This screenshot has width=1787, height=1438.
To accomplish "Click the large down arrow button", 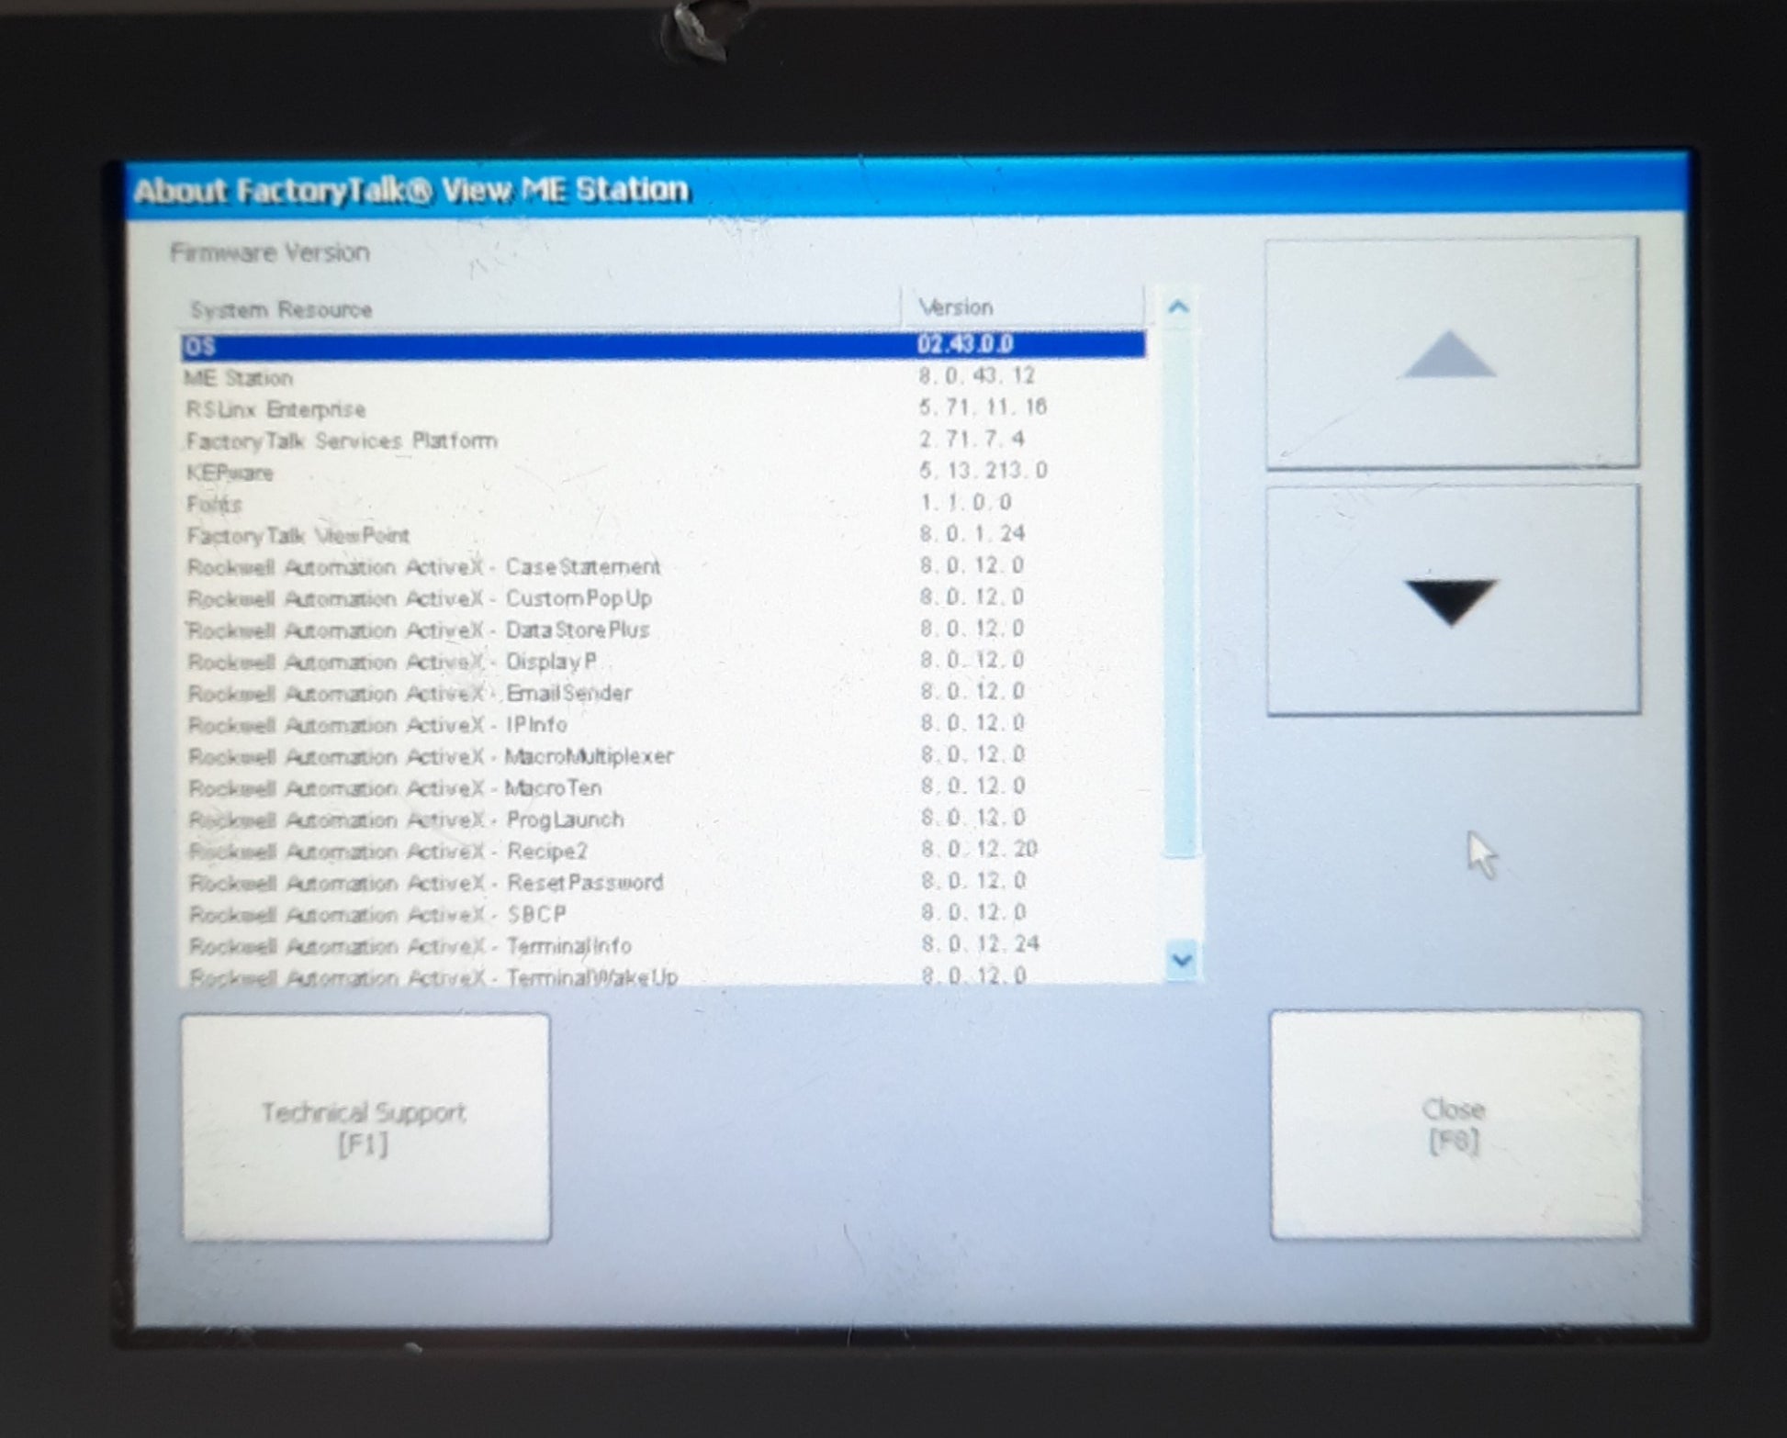I will [x=1453, y=600].
